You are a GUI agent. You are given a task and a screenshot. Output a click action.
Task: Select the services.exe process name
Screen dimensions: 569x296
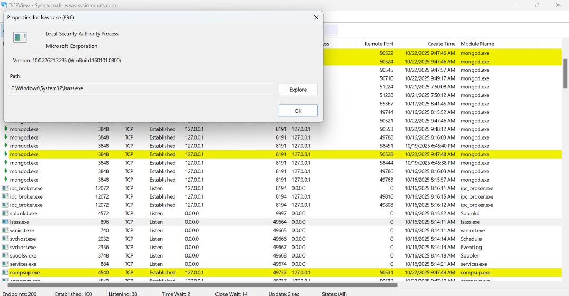23,264
